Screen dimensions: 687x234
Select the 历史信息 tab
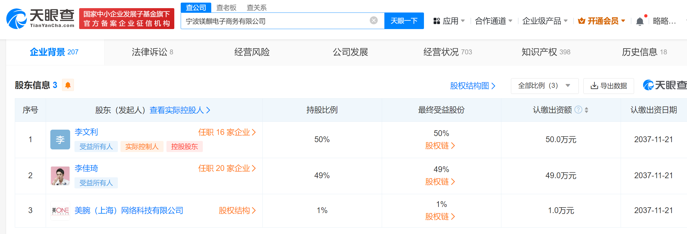click(644, 52)
